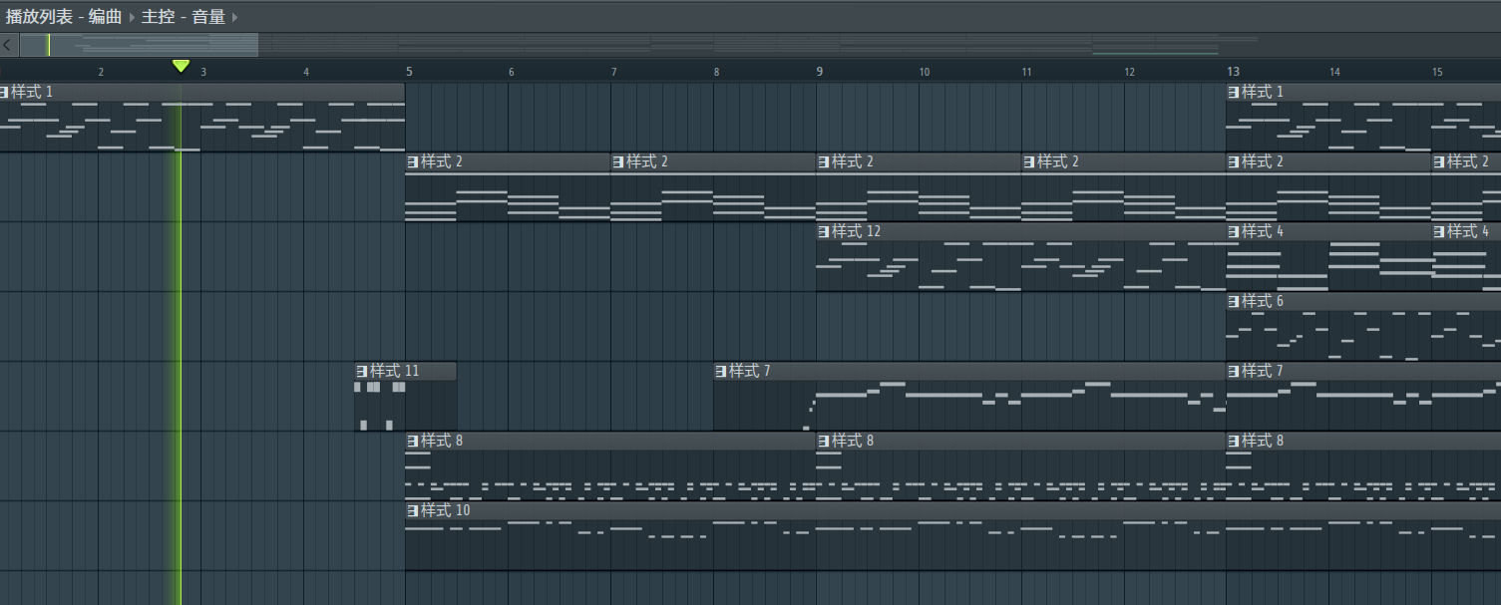Click the green playhead marker on the timeline

(x=181, y=66)
